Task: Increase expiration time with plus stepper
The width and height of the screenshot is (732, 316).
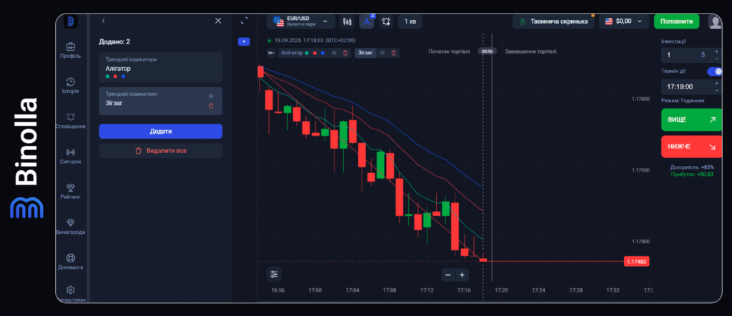Action: (x=716, y=83)
